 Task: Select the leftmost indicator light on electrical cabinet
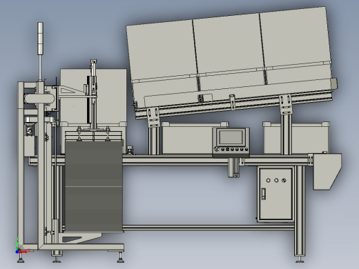pyautogui.click(x=268, y=181)
